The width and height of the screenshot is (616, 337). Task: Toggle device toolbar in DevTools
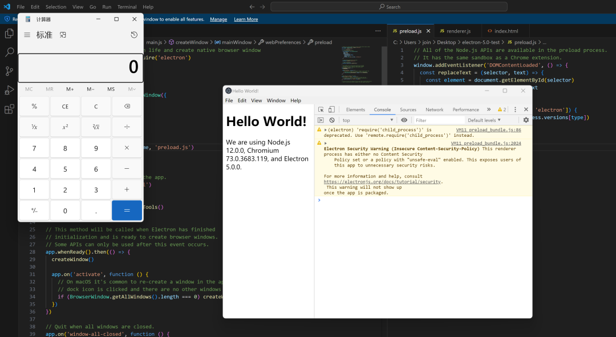(331, 109)
